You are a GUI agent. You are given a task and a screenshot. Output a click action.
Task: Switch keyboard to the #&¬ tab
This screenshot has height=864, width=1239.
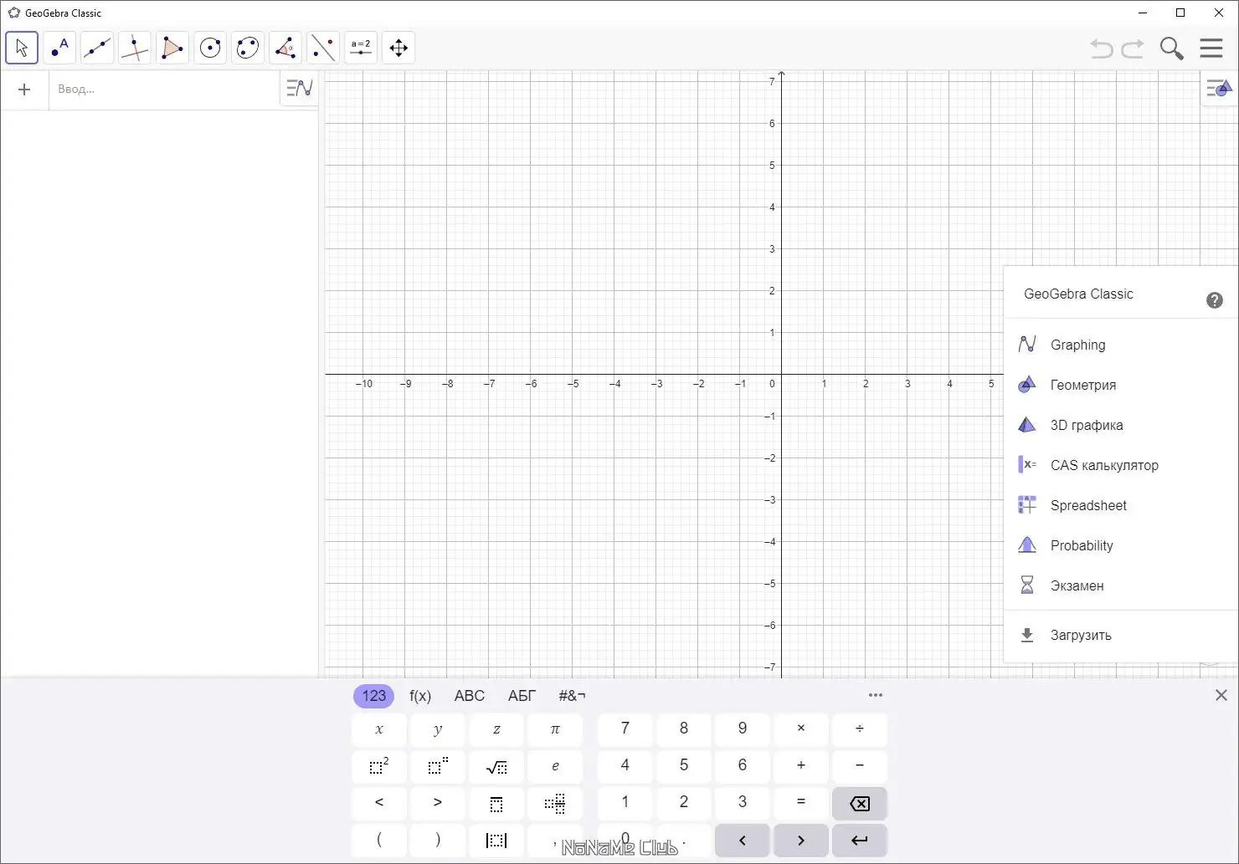pyautogui.click(x=573, y=696)
